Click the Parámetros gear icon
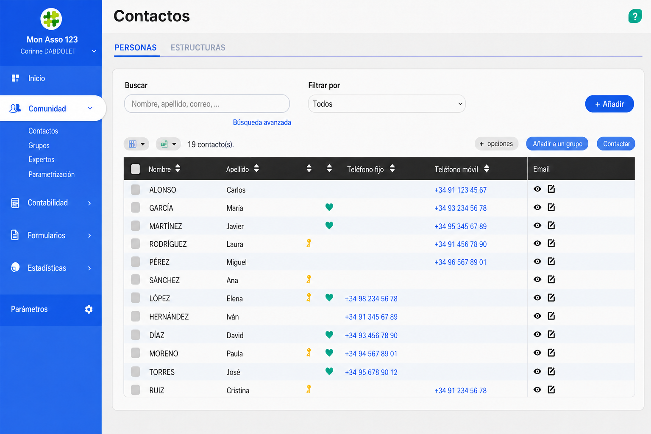Image resolution: width=651 pixels, height=434 pixels. coord(89,309)
